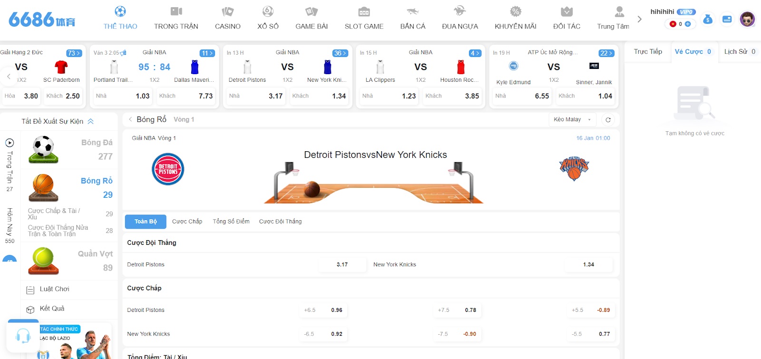Select the Hôm Nay sidebar tab
The height and width of the screenshot is (359, 761).
[10, 225]
